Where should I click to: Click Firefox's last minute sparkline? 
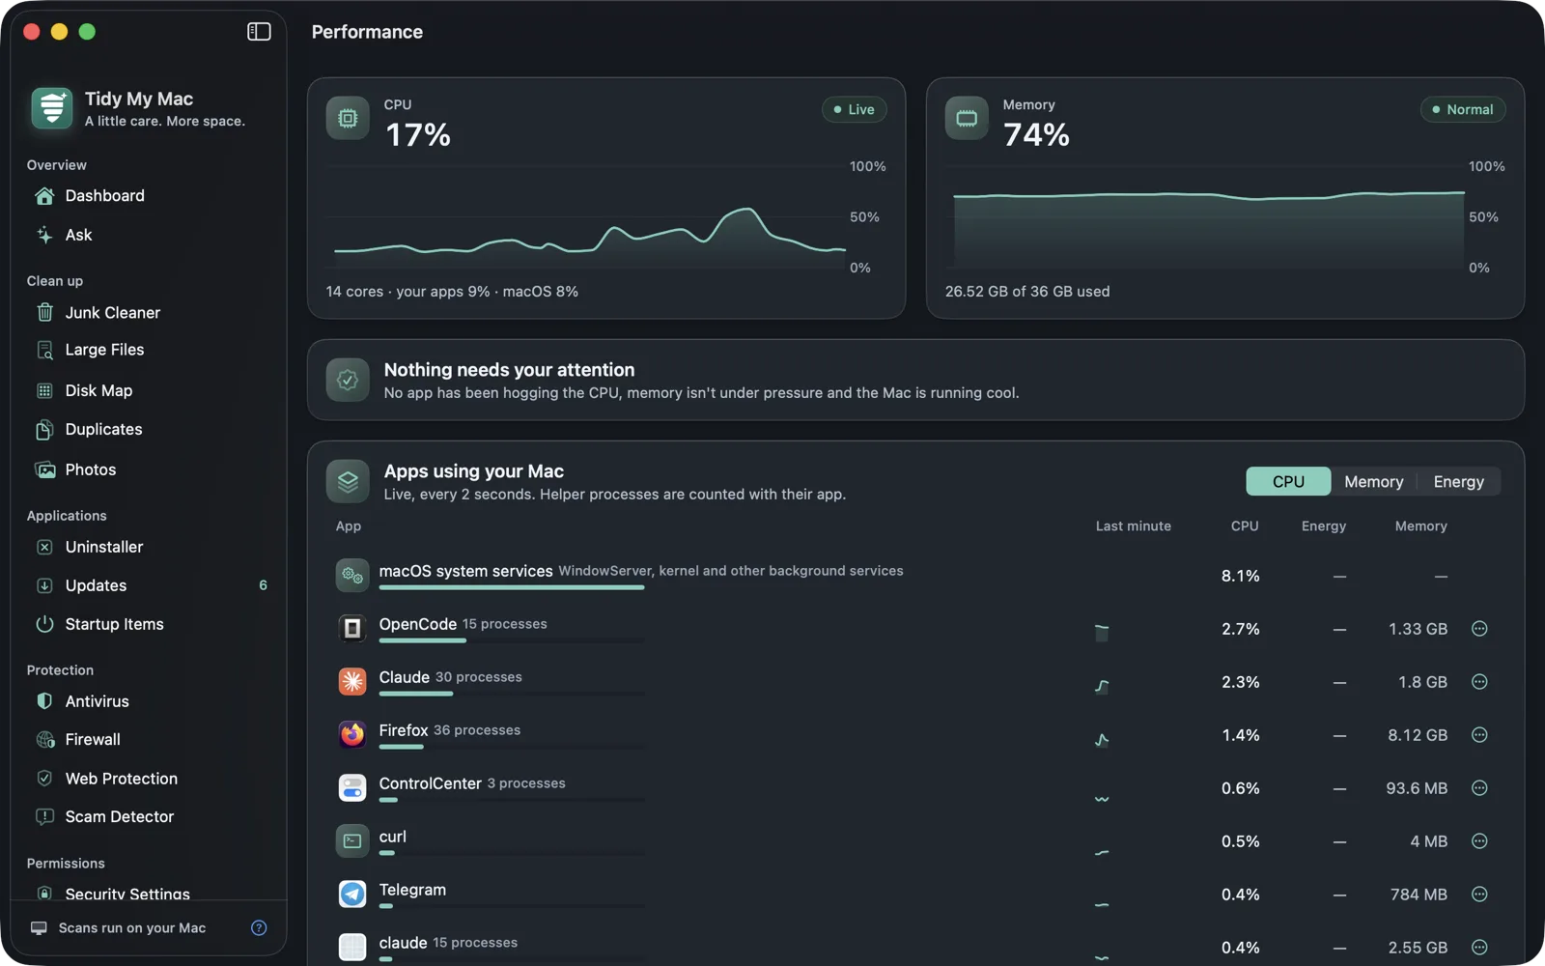pos(1102,740)
